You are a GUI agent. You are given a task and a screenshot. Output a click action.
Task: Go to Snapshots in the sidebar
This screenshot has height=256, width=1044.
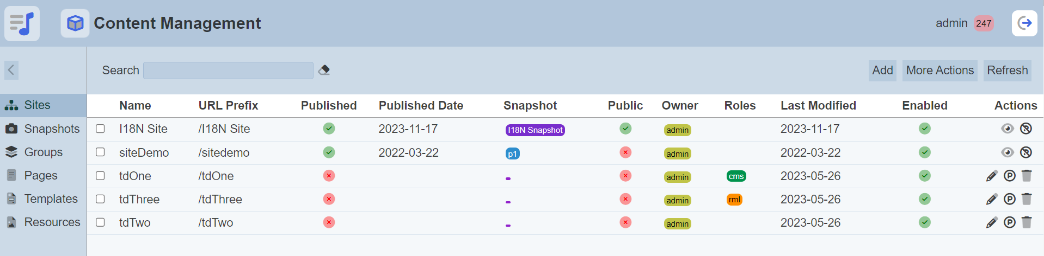click(x=52, y=129)
